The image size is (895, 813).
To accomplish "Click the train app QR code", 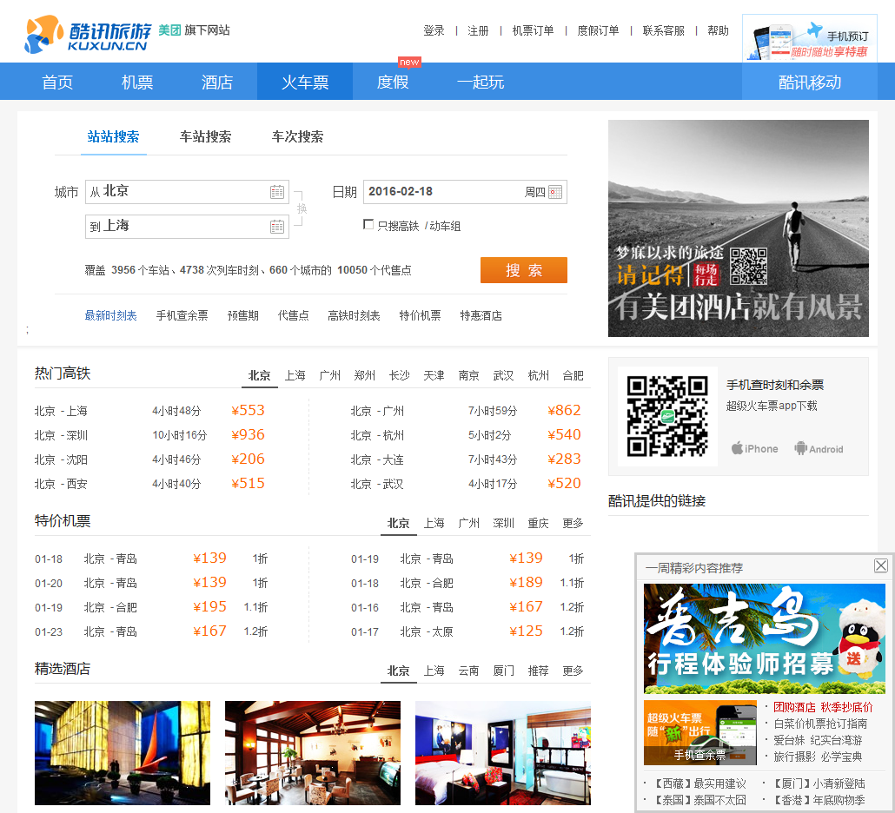I will tap(667, 416).
